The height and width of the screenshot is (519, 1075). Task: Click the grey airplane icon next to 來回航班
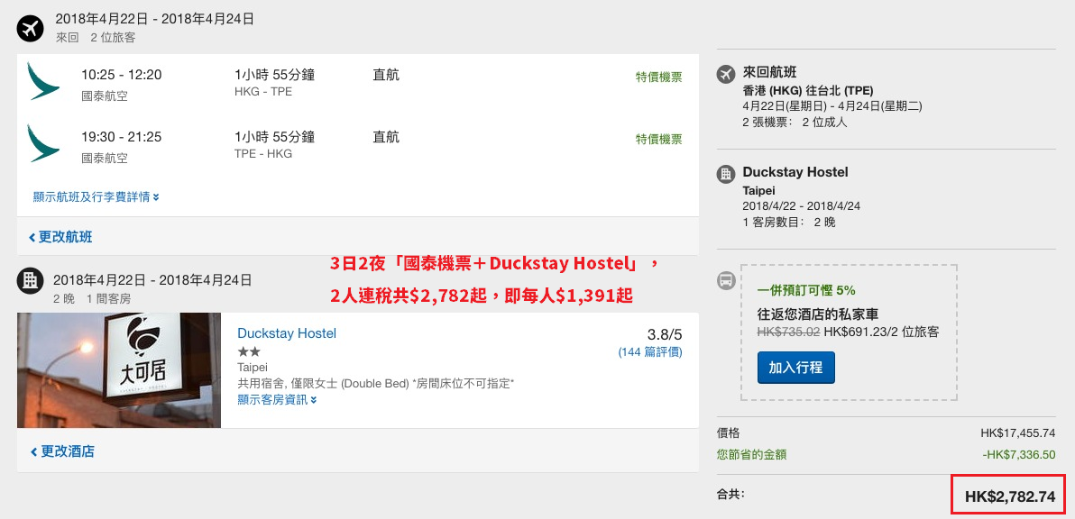click(x=726, y=74)
